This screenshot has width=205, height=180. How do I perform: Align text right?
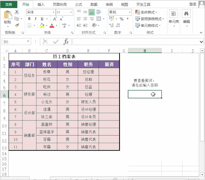click(x=92, y=19)
